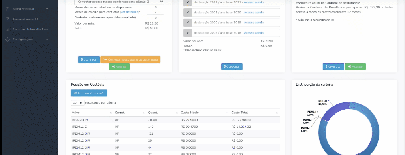Expand Menu Principal chevron
The width and height of the screenshot is (405, 155).
click(47, 9)
